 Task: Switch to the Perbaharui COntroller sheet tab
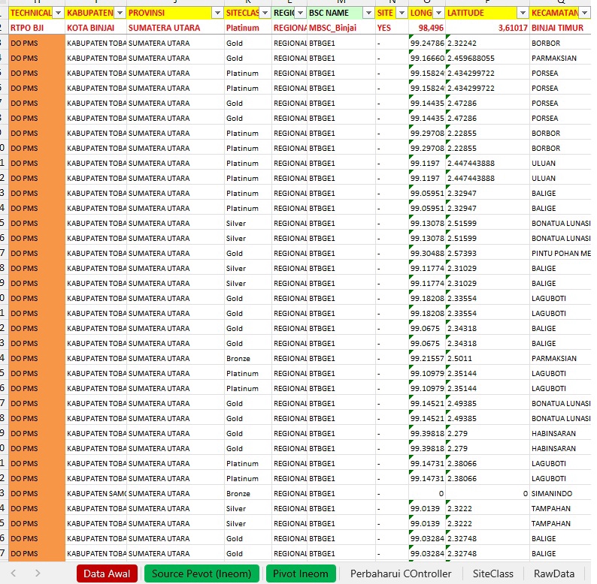click(x=401, y=573)
